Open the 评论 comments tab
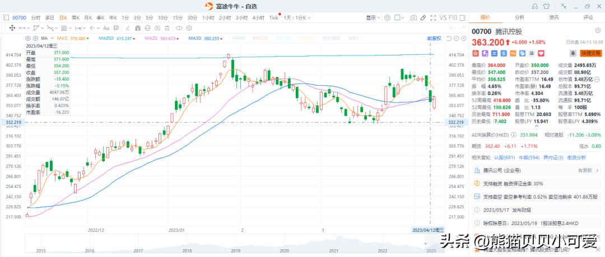Viewport: 605px width, 257px height. click(x=588, y=17)
